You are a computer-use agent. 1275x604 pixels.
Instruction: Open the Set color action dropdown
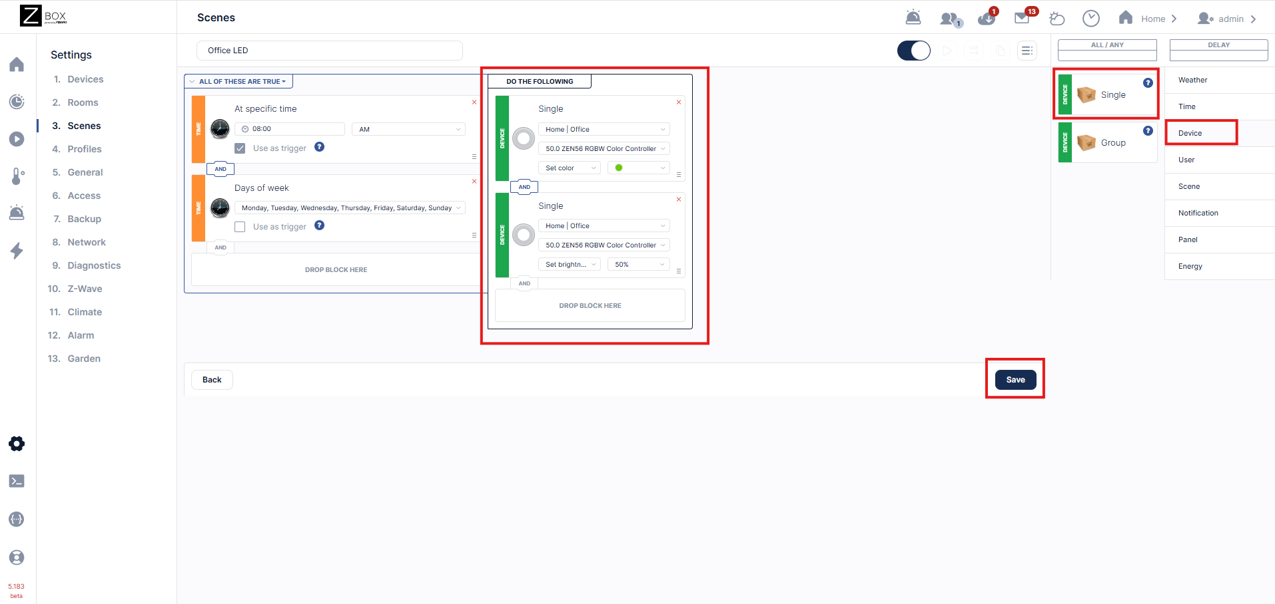pos(570,168)
